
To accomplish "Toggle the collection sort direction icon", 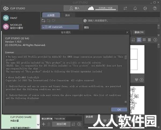I will [73, 124].
